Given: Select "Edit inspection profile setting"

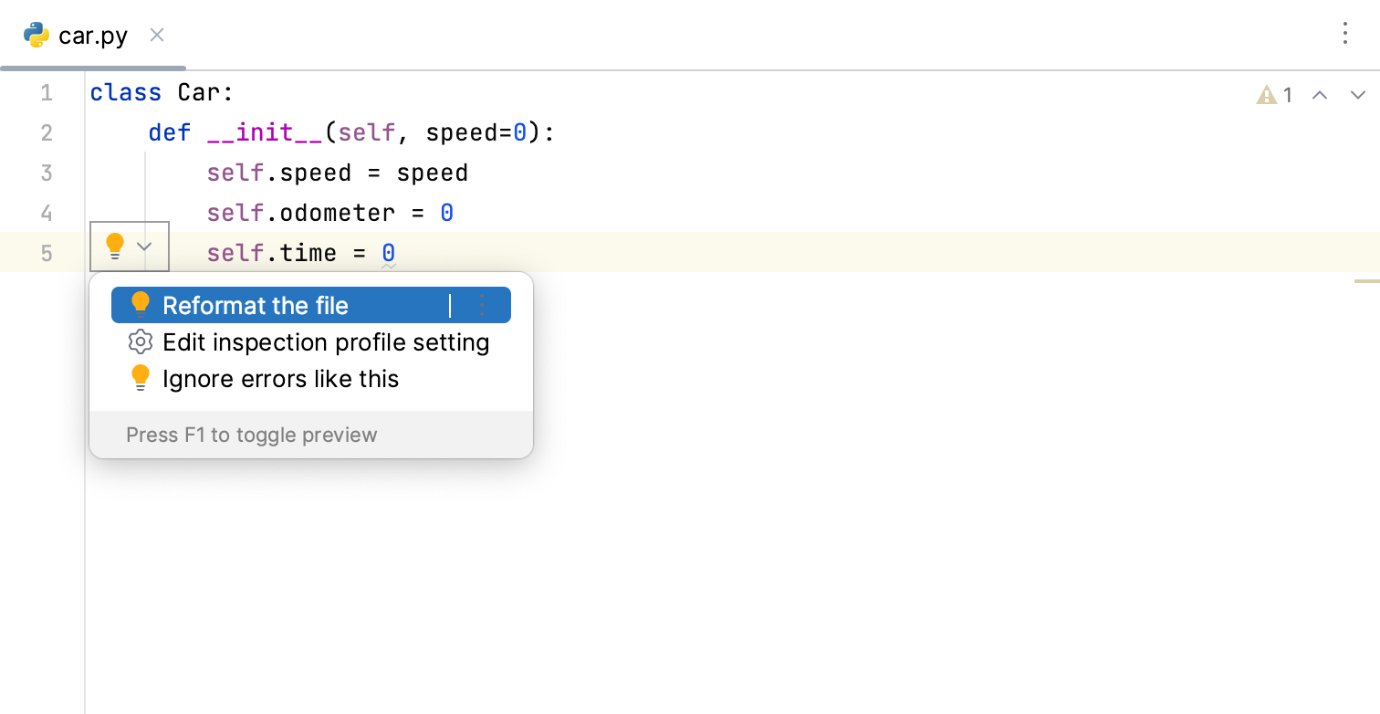Looking at the screenshot, I should click(326, 342).
